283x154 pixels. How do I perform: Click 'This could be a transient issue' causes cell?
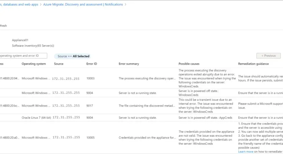(x=206, y=106)
